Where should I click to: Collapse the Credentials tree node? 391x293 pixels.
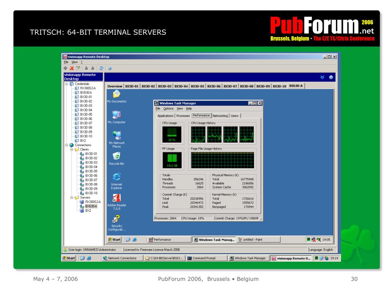point(66,84)
